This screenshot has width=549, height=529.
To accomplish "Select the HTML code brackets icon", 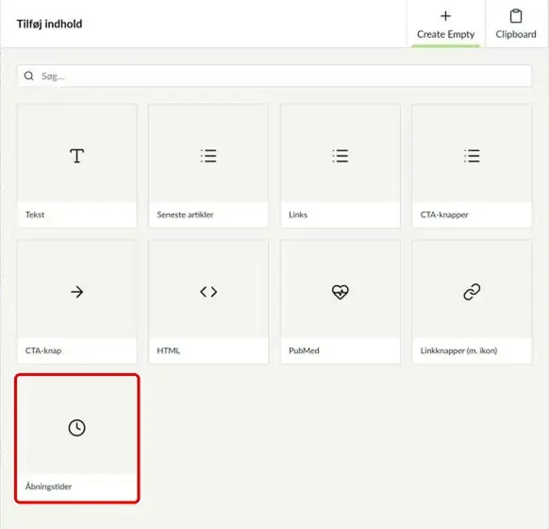I will click(208, 292).
